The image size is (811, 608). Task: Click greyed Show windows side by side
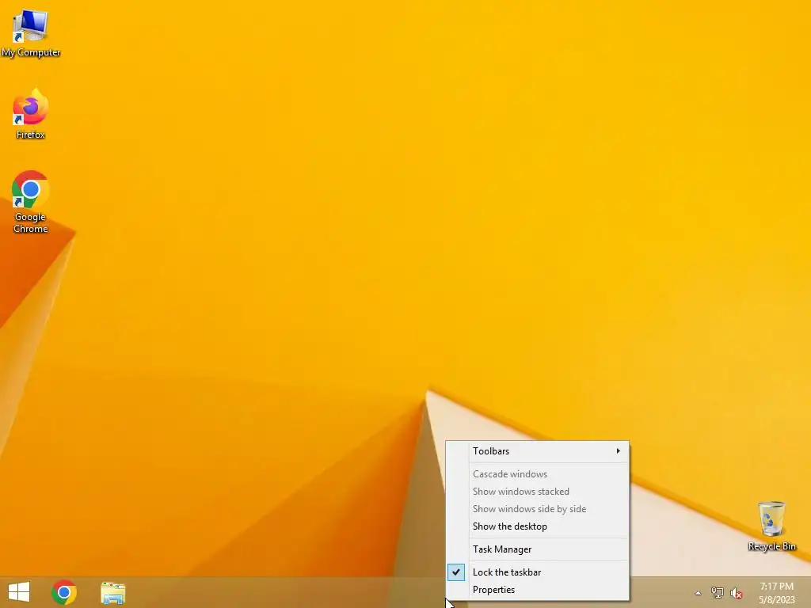(538, 509)
